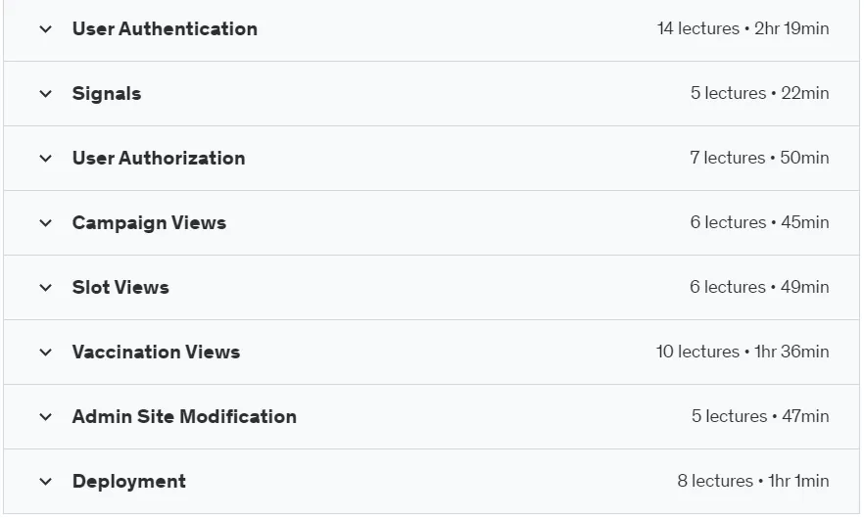Expand the User Authorization chevron
The width and height of the screenshot is (864, 518).
46,159
